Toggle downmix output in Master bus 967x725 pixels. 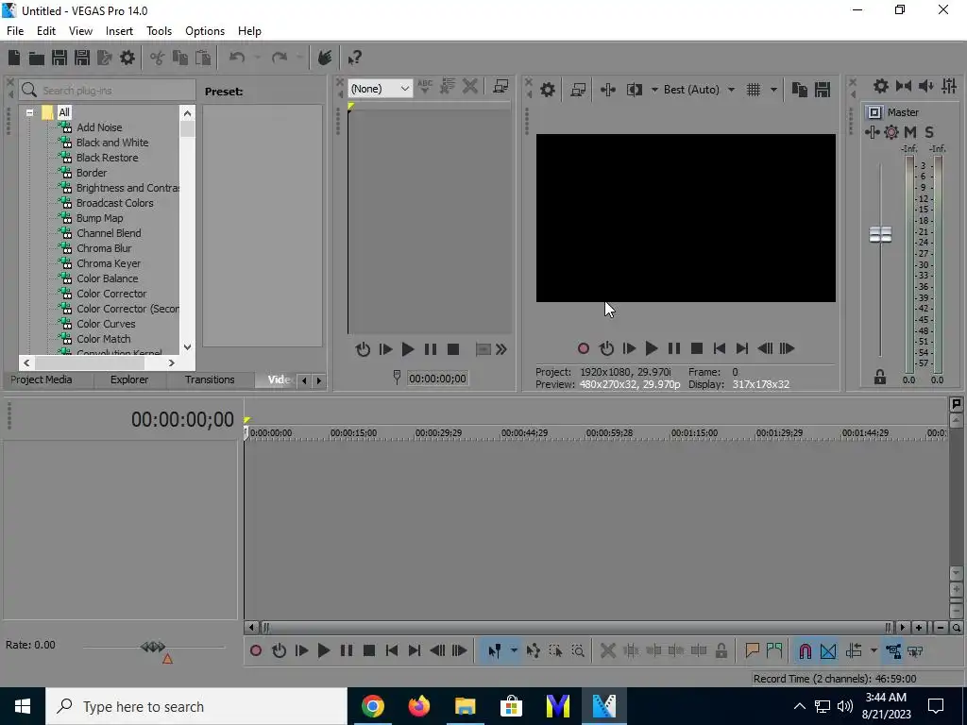point(904,86)
